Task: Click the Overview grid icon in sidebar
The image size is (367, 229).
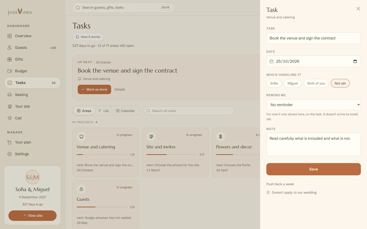Action: (x=9, y=36)
